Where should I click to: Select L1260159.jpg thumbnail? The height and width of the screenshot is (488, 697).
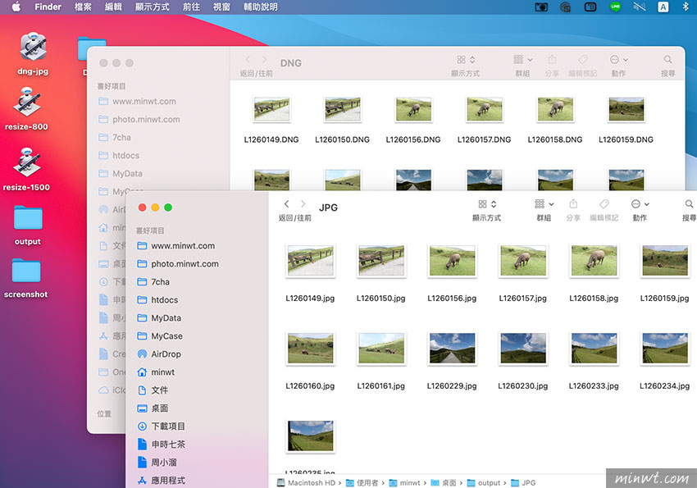click(x=665, y=261)
